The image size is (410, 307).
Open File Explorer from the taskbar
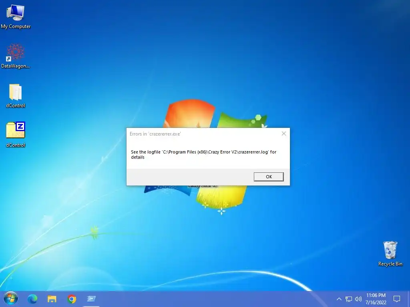pyautogui.click(x=52, y=299)
